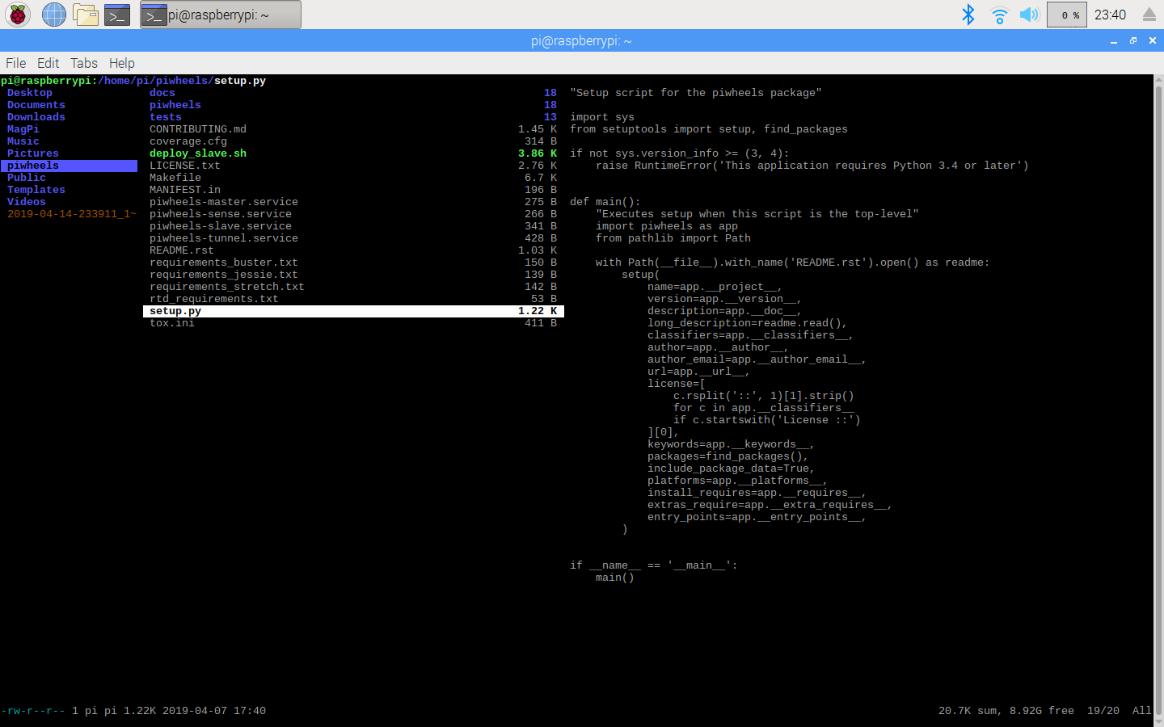Screen dimensions: 1164x727
Task: Open the file manager folder icon
Action: [x=86, y=15]
